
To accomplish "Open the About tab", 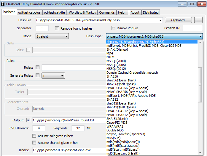I will click(x=135, y=12).
